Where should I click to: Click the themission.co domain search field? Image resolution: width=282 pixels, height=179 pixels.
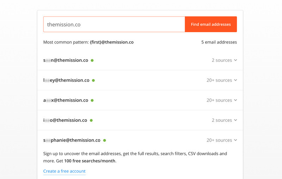(x=114, y=24)
